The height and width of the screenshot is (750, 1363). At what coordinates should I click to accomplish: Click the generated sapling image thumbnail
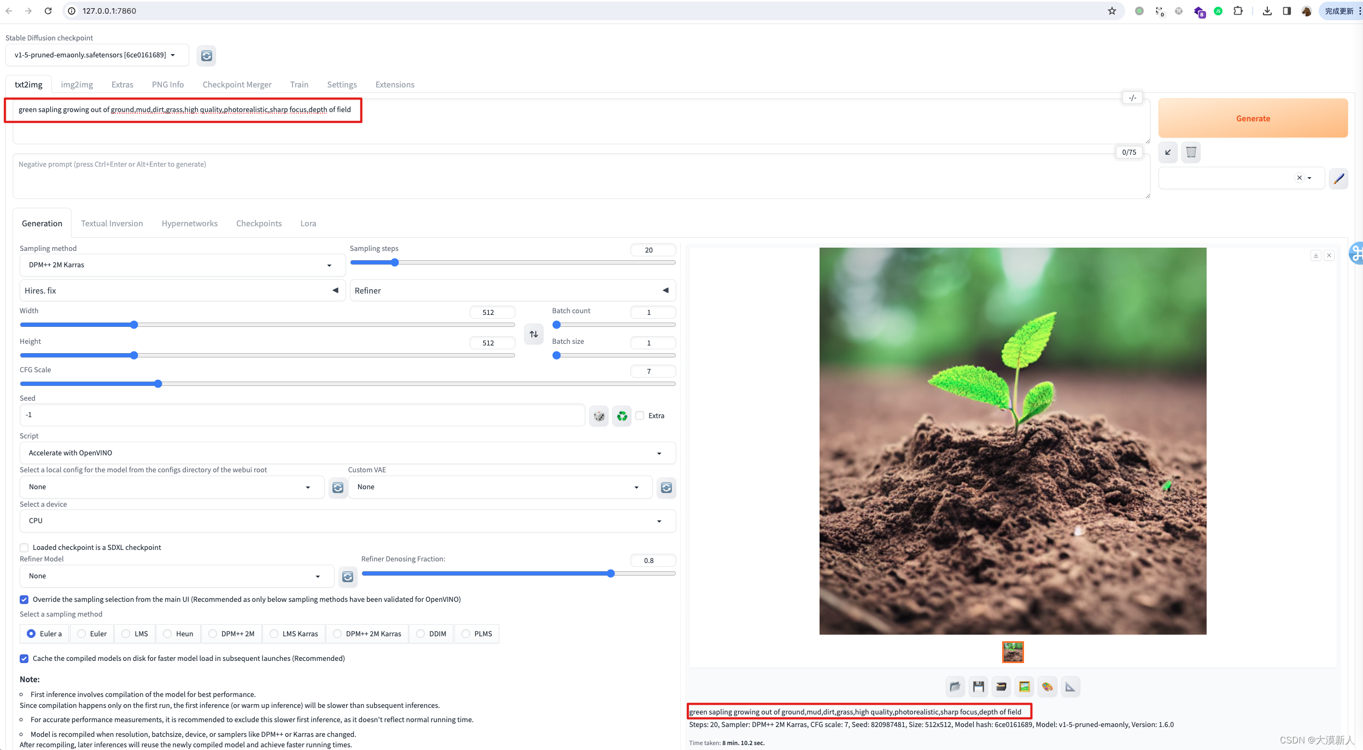pyautogui.click(x=1013, y=651)
